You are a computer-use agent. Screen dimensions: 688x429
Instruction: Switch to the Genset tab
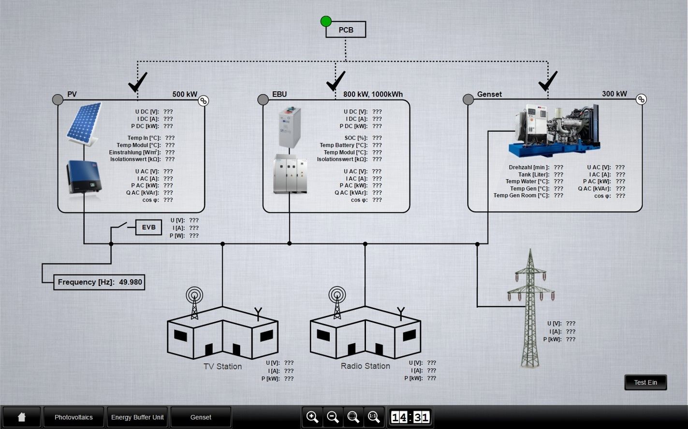click(x=201, y=417)
